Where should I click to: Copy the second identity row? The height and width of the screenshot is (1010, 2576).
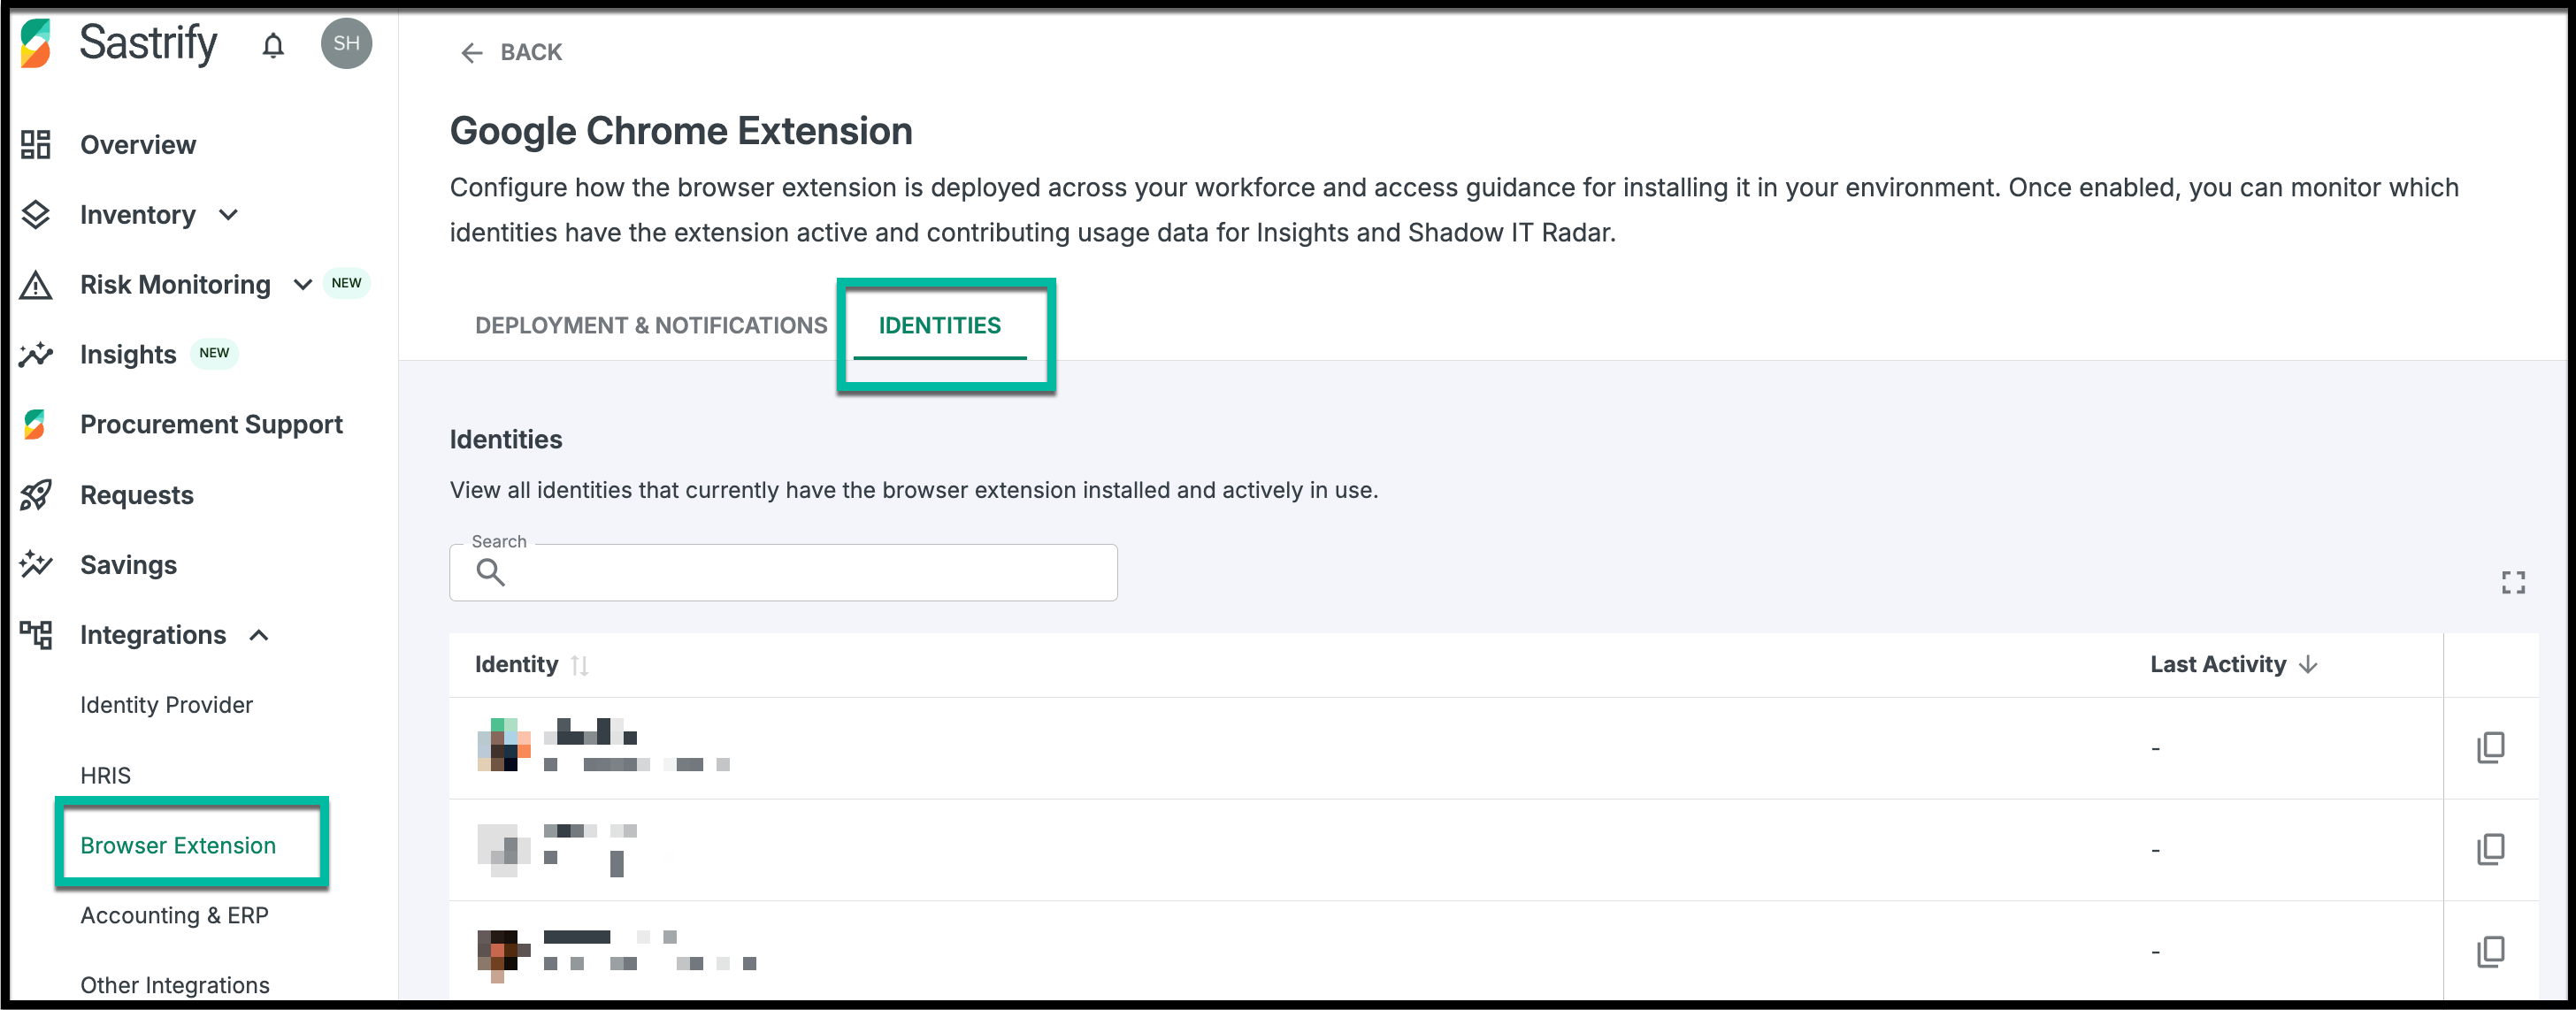(x=2490, y=849)
